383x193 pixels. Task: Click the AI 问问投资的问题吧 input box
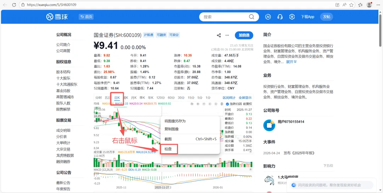click(x=332, y=185)
